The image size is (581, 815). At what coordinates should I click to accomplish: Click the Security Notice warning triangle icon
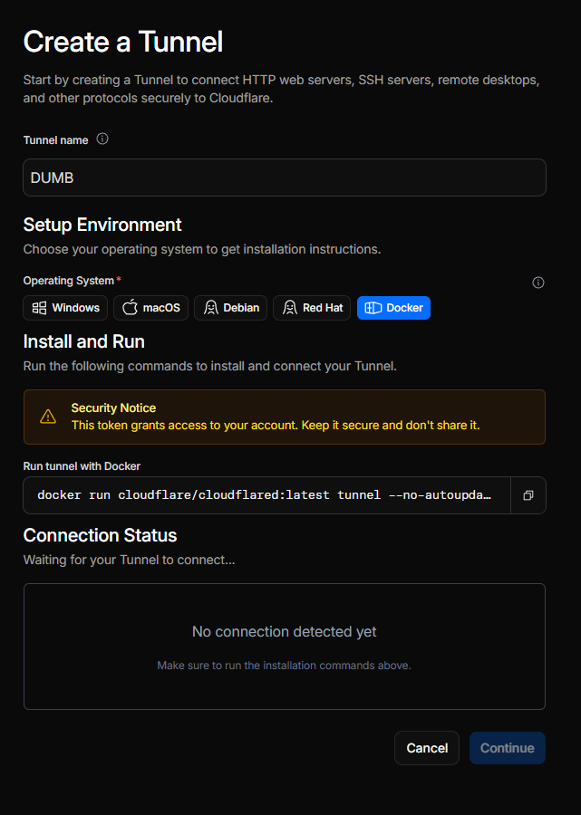point(48,417)
